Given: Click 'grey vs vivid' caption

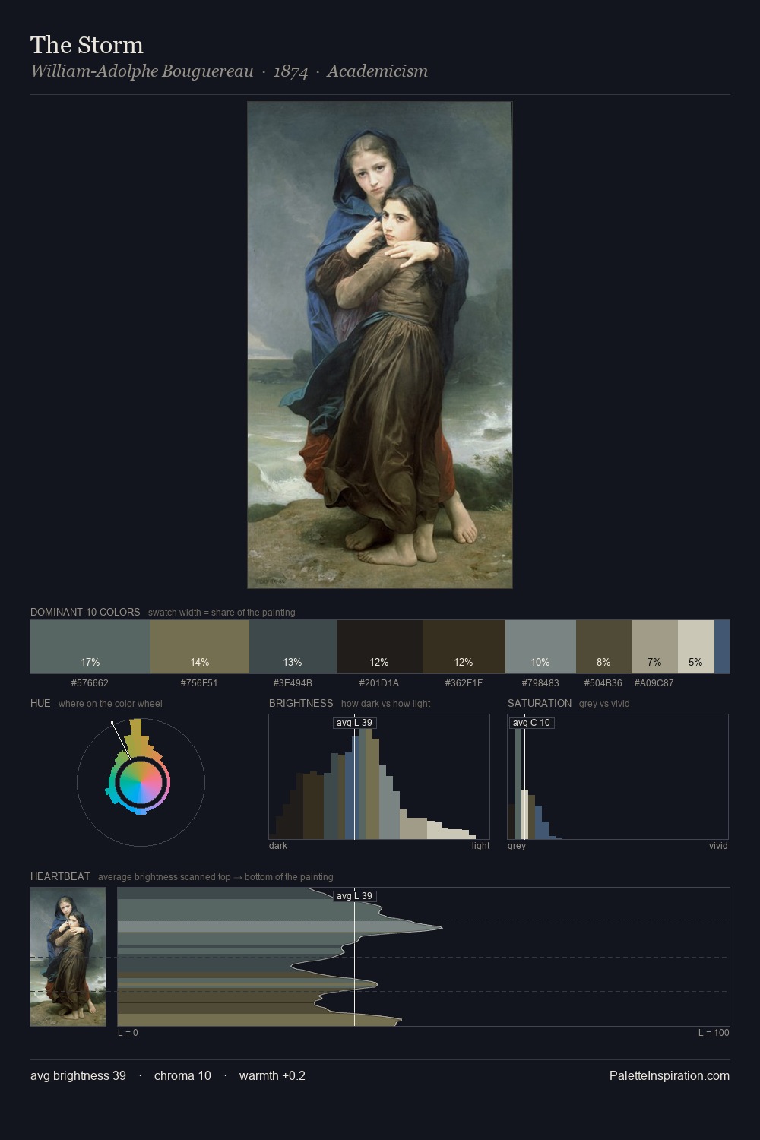Looking at the screenshot, I should pos(604,704).
